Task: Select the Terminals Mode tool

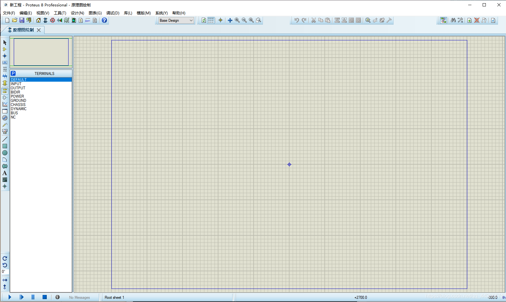Action: (5, 91)
